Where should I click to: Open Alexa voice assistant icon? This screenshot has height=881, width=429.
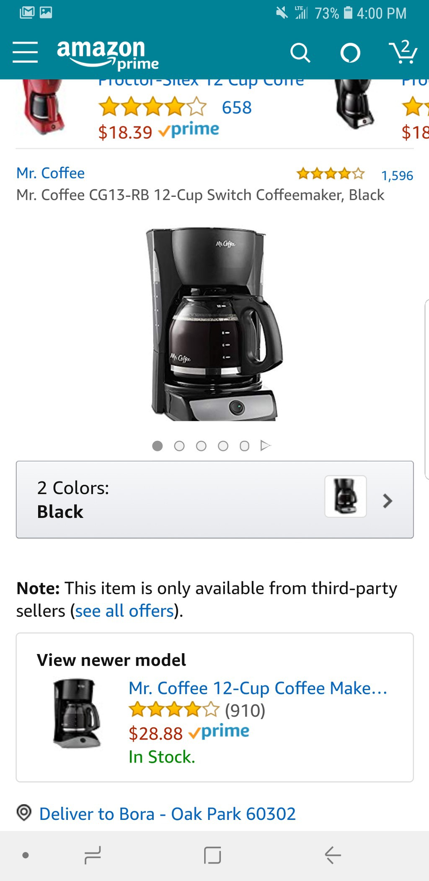point(350,53)
